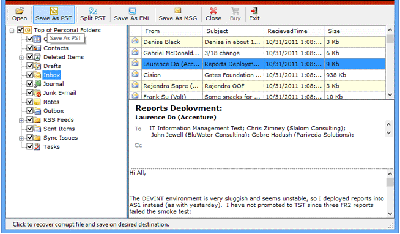
Task: Uncheck the Deleted Items checkbox
Action: tap(29, 57)
